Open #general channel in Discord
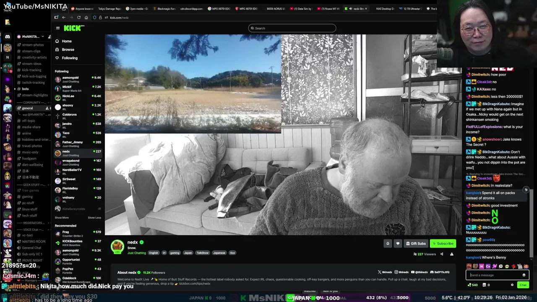This screenshot has width=537, height=302. pyautogui.click(x=33, y=108)
